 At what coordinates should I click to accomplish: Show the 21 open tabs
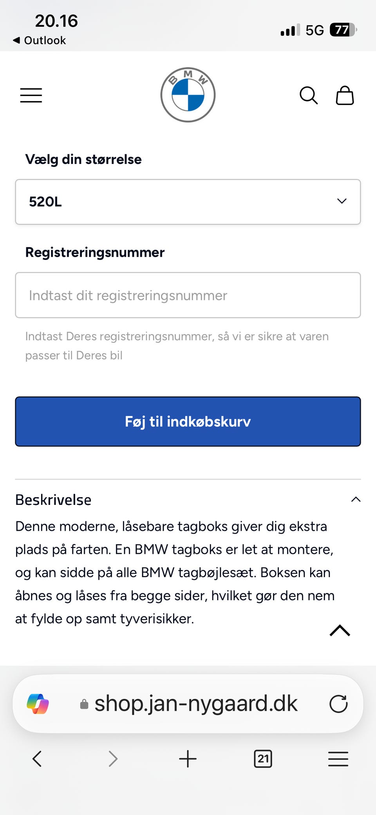point(263,759)
